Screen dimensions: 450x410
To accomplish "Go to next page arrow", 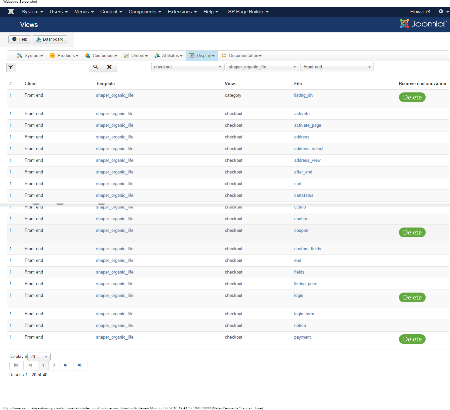I will coord(66,365).
